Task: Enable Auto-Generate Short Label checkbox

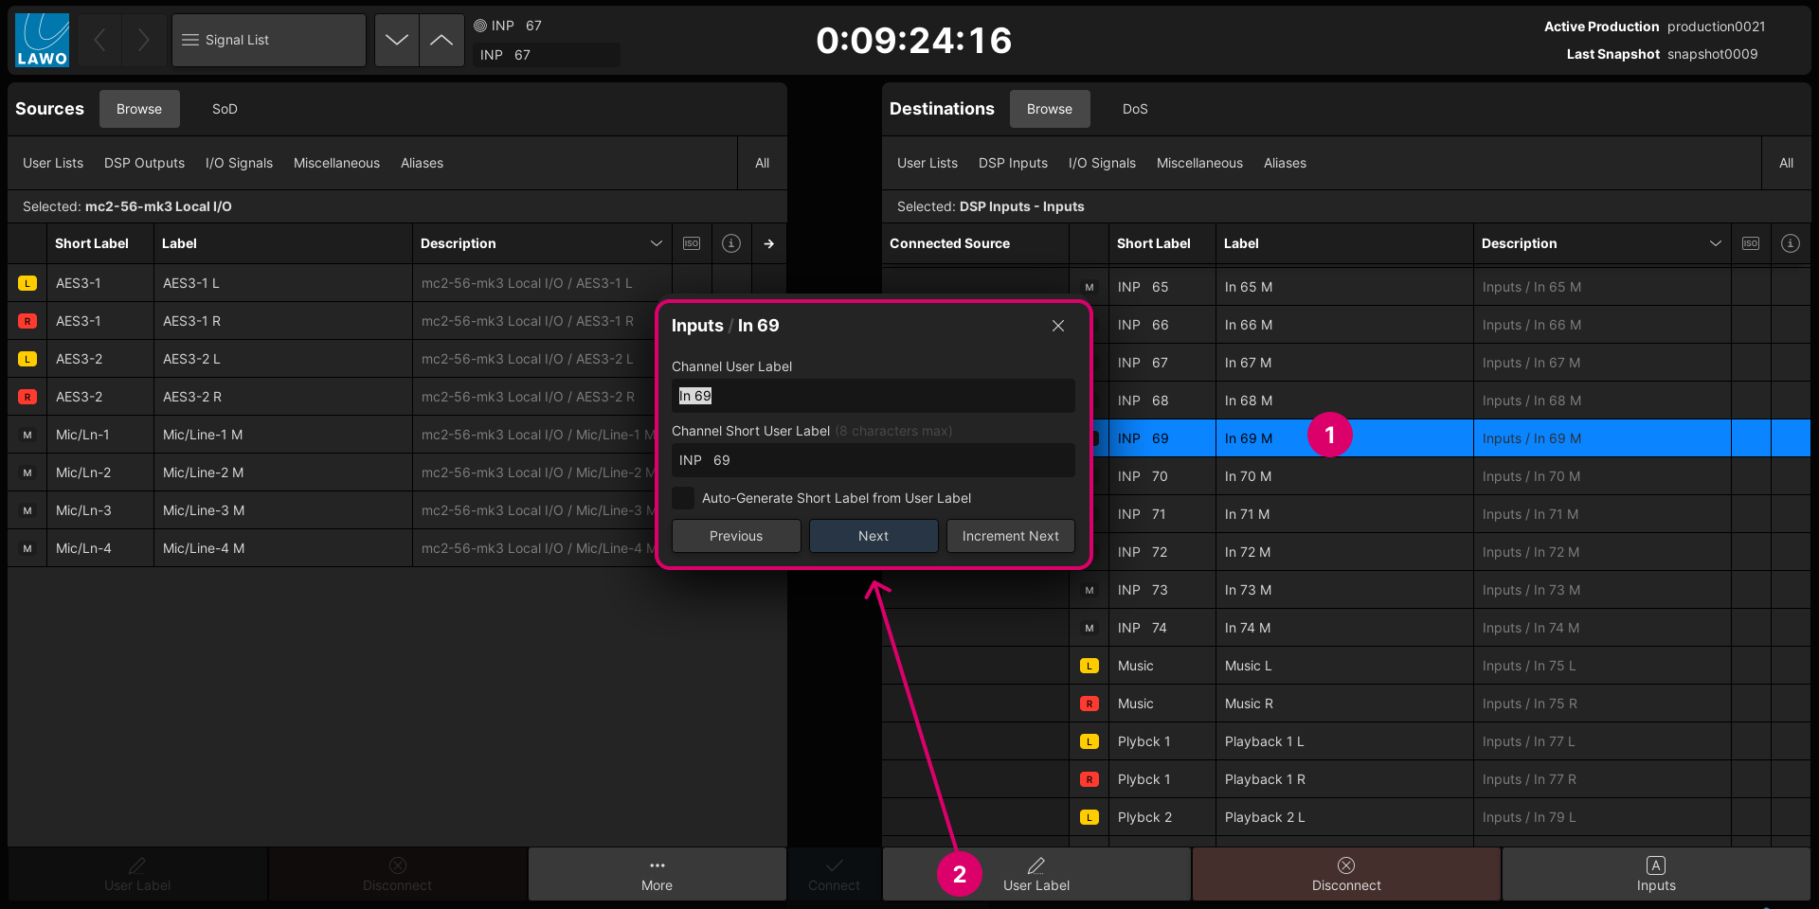Action: (683, 498)
